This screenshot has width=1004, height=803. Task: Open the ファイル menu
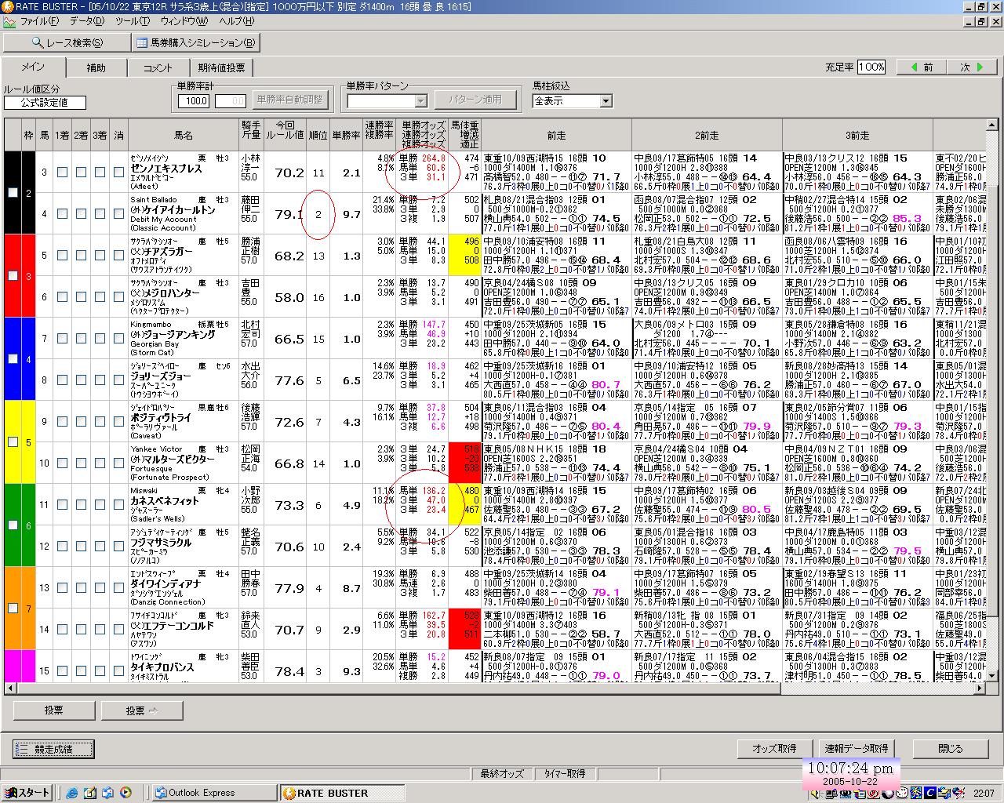(39, 21)
